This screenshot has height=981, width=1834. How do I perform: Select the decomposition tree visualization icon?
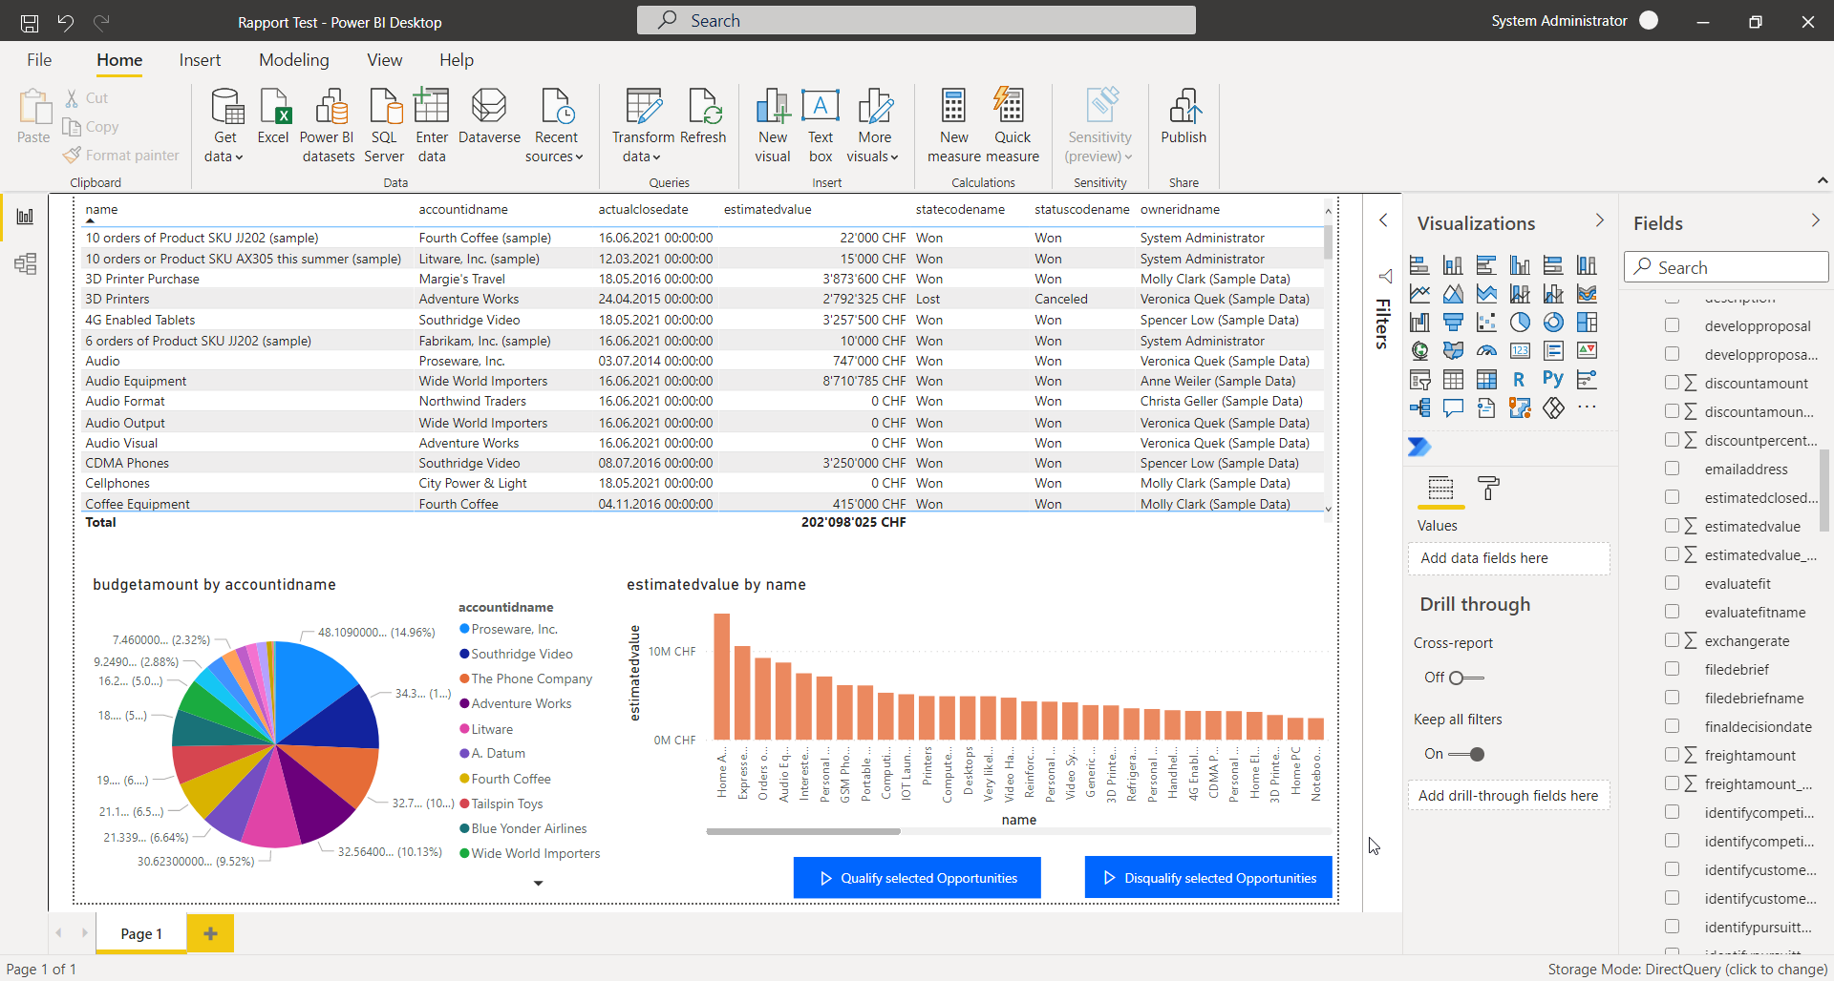pyautogui.click(x=1419, y=408)
